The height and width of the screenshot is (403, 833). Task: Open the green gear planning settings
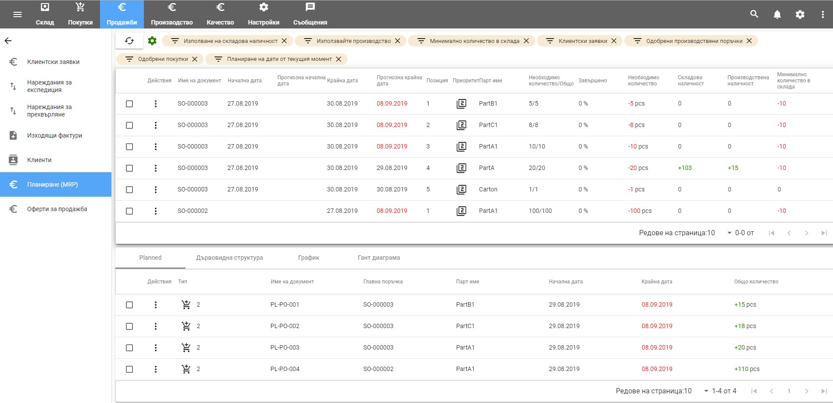pyautogui.click(x=152, y=41)
